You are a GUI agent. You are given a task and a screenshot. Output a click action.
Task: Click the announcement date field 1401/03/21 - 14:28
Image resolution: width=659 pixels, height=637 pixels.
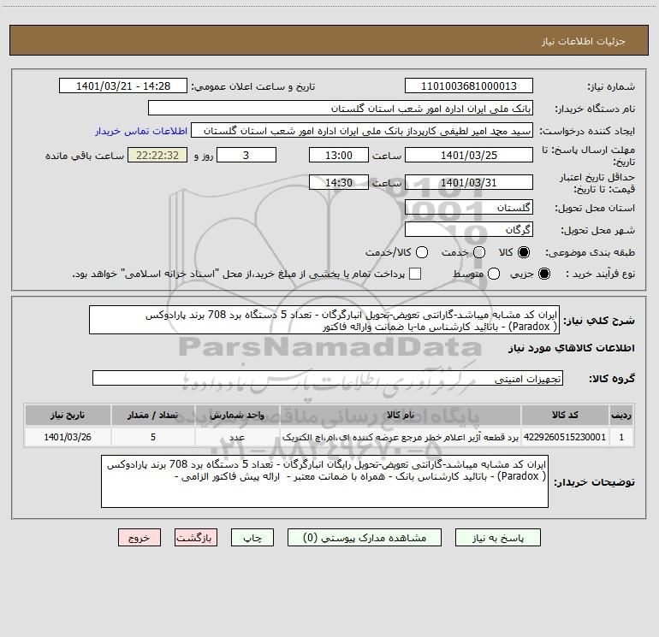(x=123, y=86)
